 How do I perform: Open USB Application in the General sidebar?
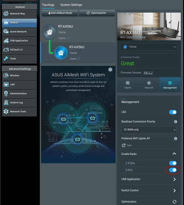click(19, 41)
